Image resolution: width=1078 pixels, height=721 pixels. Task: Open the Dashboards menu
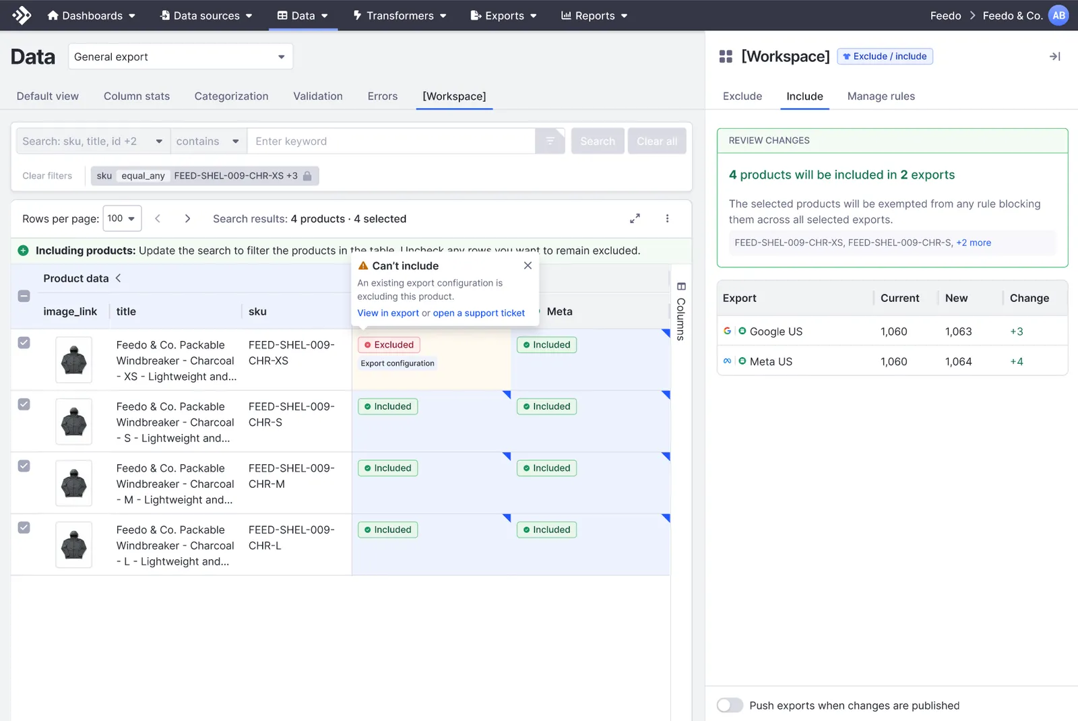pyautogui.click(x=92, y=15)
